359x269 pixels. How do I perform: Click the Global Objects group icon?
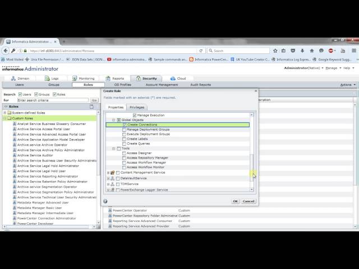click(118, 120)
